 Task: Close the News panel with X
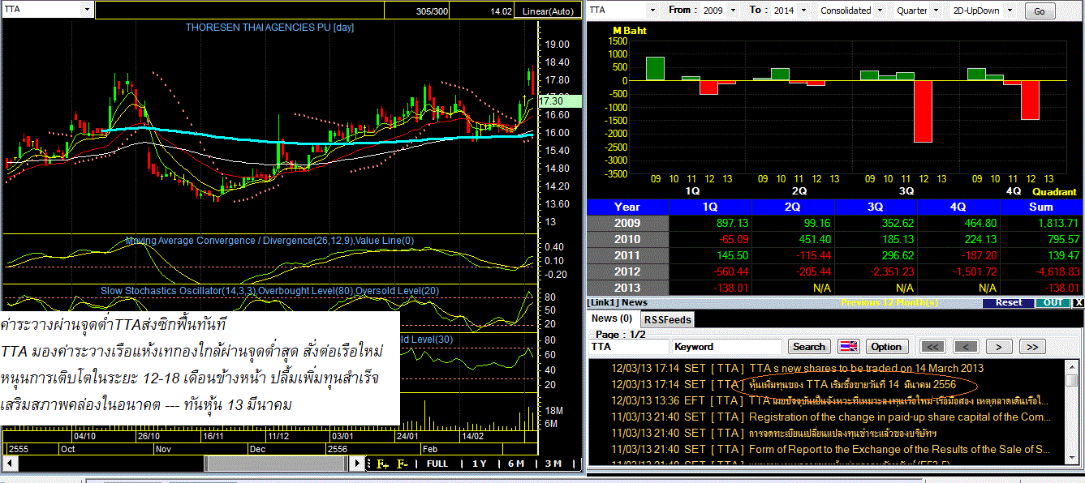click(1078, 302)
